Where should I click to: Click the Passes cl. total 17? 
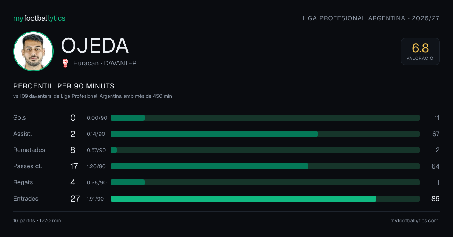coord(74,166)
